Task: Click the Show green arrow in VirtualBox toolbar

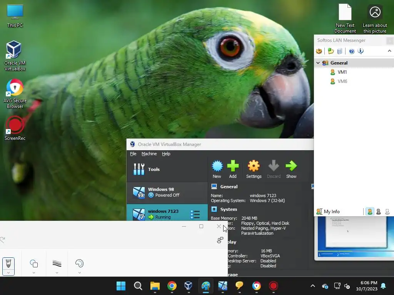Action: coord(291,169)
